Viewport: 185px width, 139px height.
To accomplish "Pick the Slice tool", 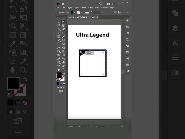I will click(63, 66).
